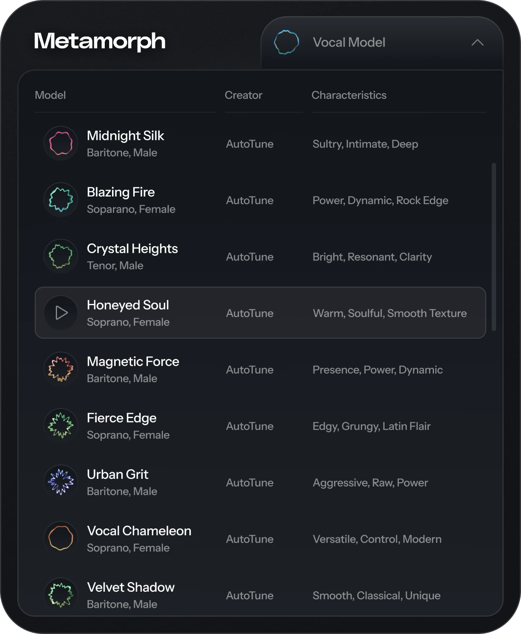Select the Blazing Fire teal waveform icon
521x634 pixels.
(x=61, y=199)
